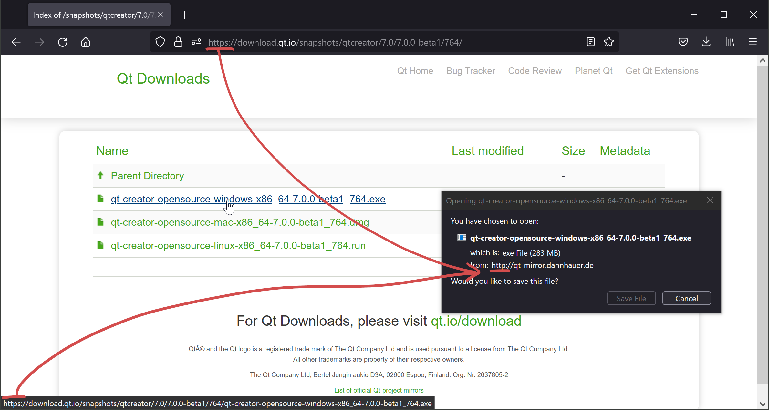This screenshot has height=410, width=769.
Task: Download qt-creator mac x86_64 dmg
Action: point(240,222)
